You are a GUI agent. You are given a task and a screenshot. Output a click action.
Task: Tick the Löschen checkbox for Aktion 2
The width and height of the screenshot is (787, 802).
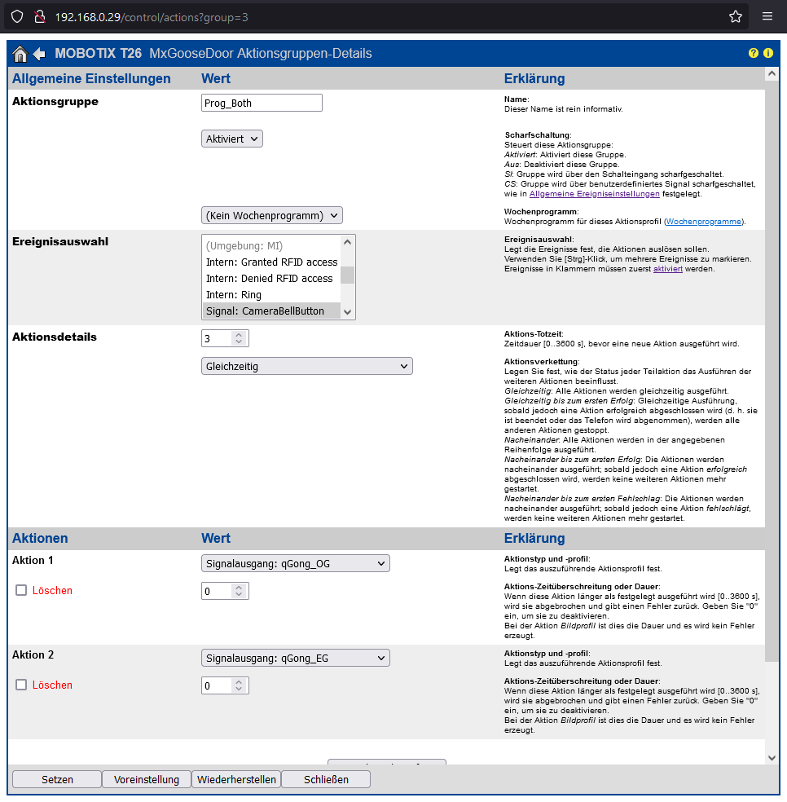coord(21,685)
